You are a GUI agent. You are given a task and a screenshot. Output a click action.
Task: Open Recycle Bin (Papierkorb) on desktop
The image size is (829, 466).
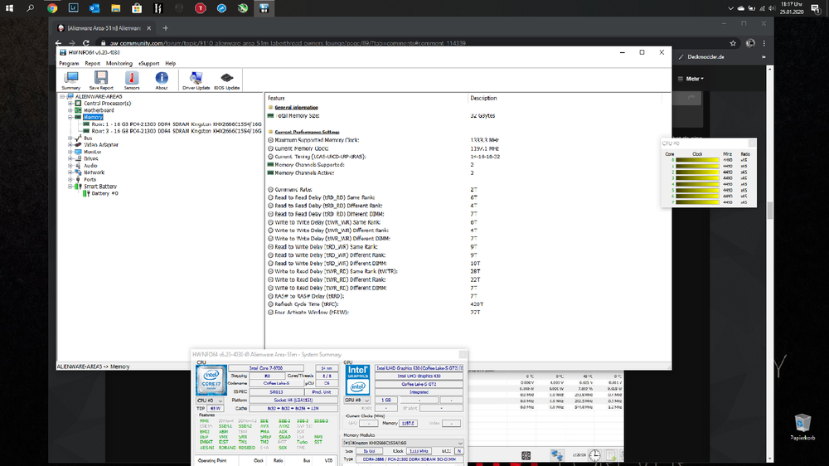(x=801, y=425)
